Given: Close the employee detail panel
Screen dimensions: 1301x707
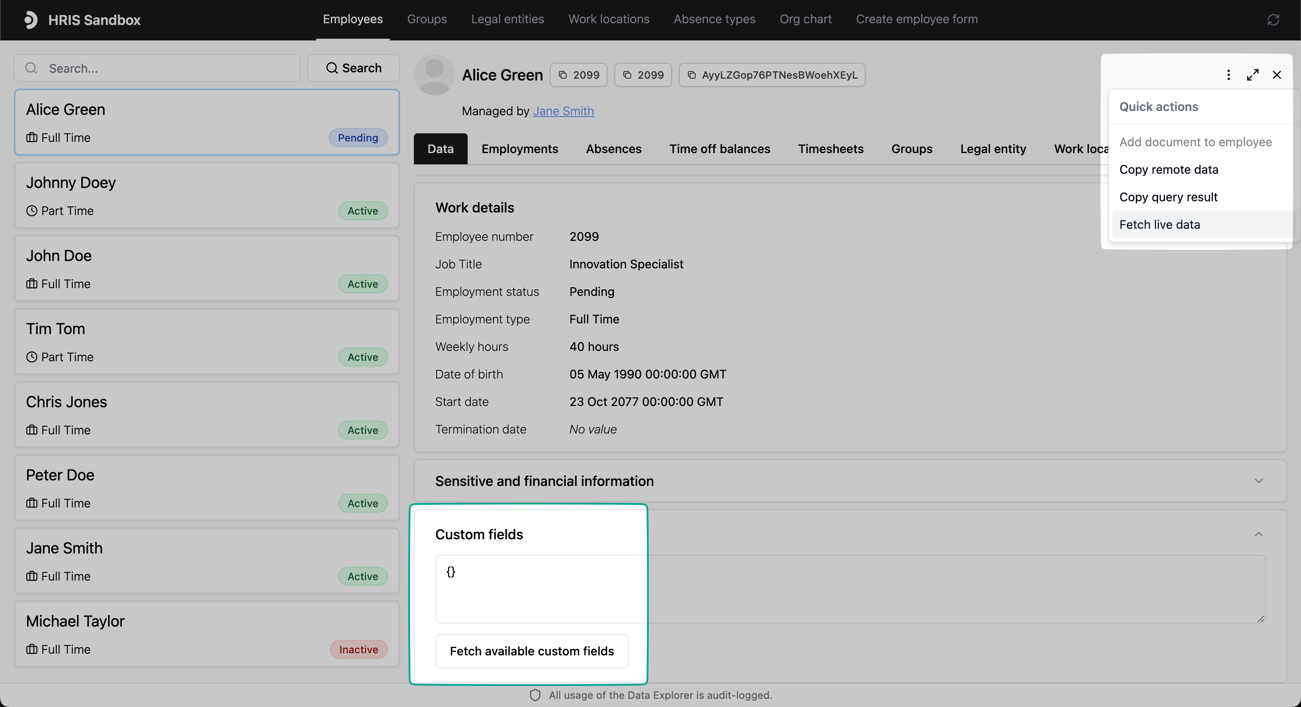Looking at the screenshot, I should pos(1277,75).
